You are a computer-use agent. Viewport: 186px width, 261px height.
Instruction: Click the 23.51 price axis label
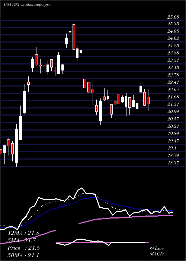(x=173, y=60)
